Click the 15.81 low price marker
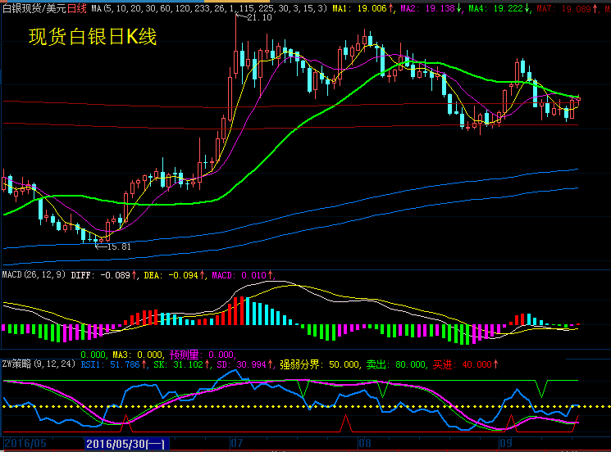Viewport: 611px width, 452px height. click(x=118, y=246)
